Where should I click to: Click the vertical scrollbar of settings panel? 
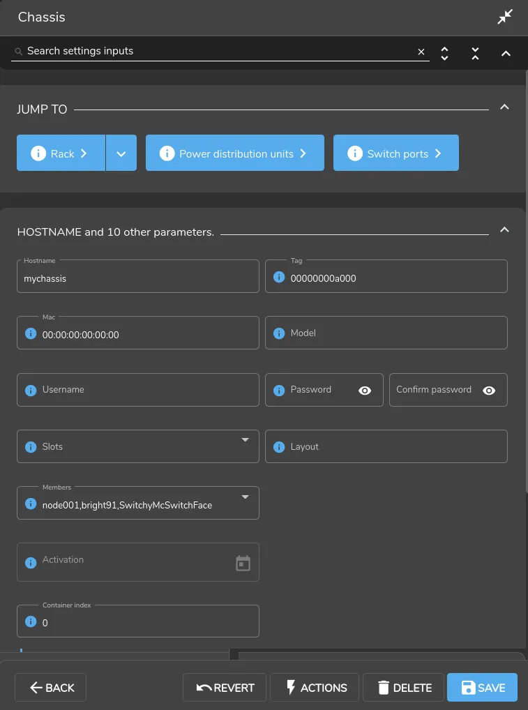pos(526,281)
